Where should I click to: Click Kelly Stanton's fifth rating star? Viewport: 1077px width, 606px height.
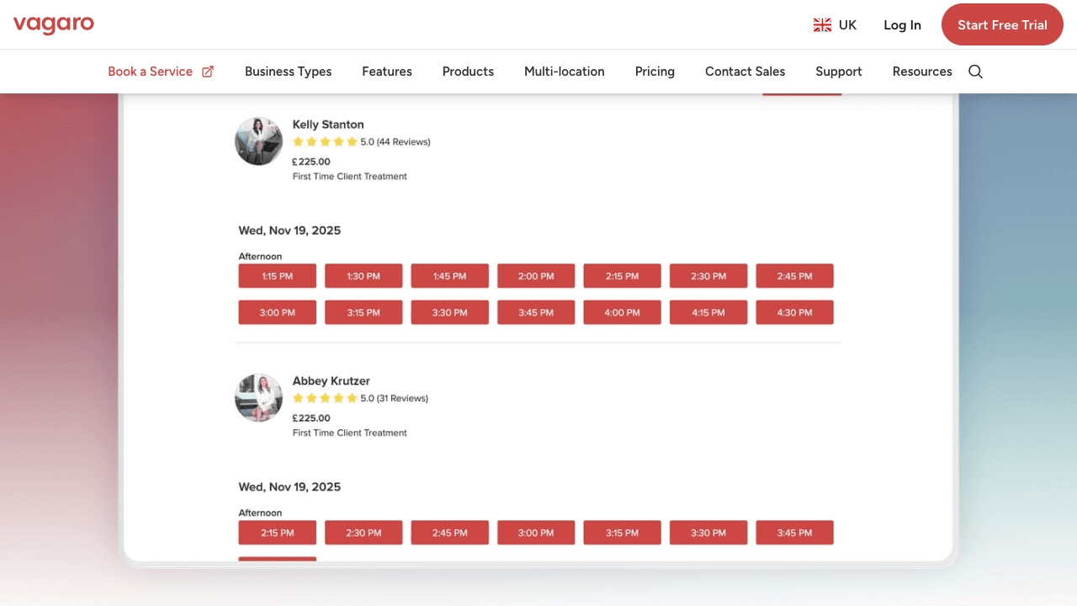pyautogui.click(x=353, y=141)
